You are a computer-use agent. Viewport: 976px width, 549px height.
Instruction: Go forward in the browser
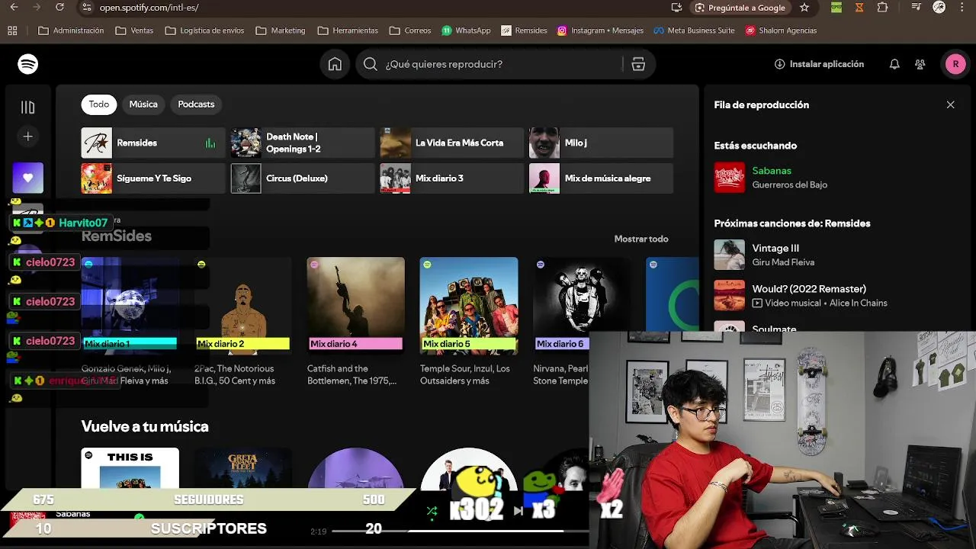pyautogui.click(x=37, y=8)
